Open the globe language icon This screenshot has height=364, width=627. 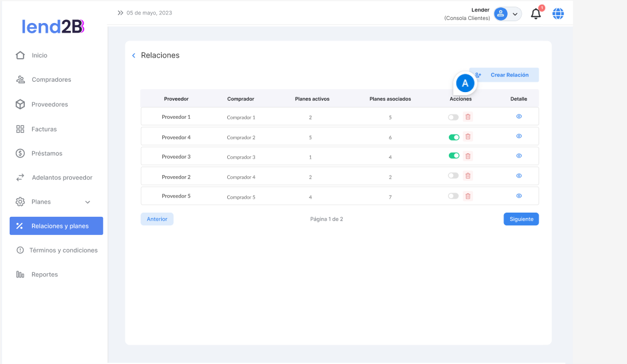(x=558, y=14)
